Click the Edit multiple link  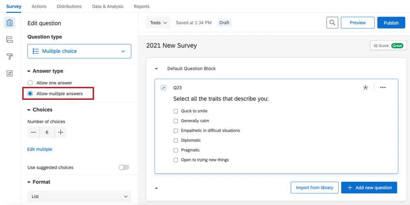click(x=40, y=150)
